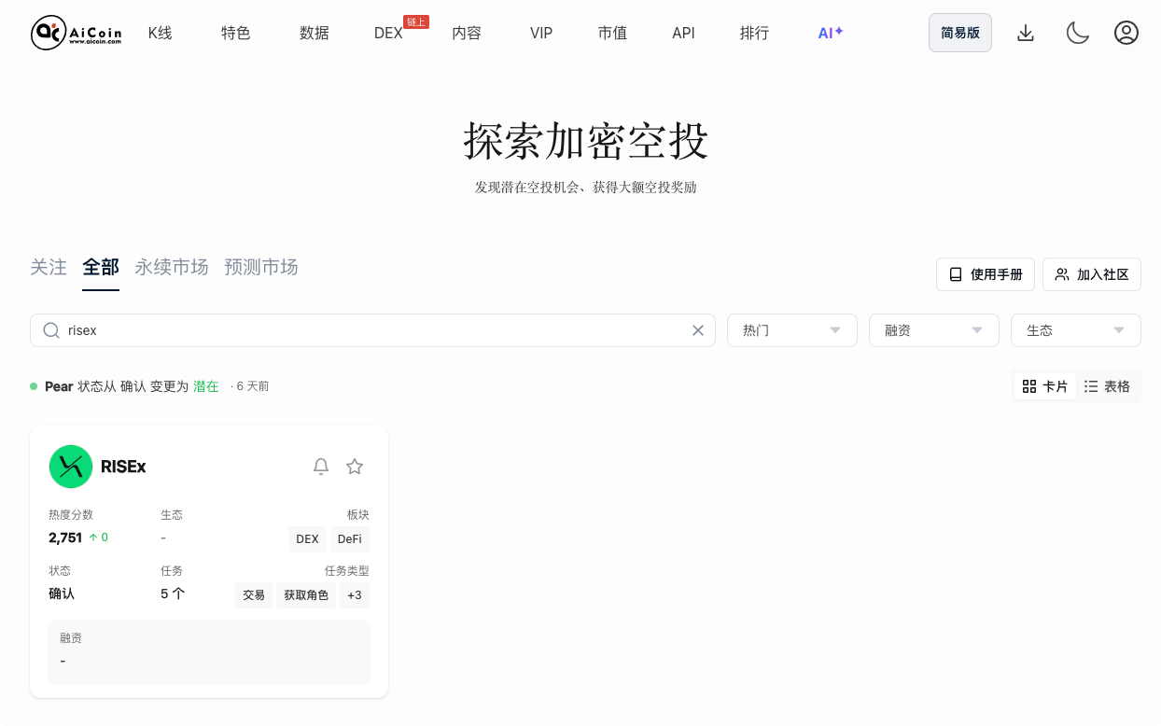
Task: Open the 市值 menu
Action: click(612, 33)
